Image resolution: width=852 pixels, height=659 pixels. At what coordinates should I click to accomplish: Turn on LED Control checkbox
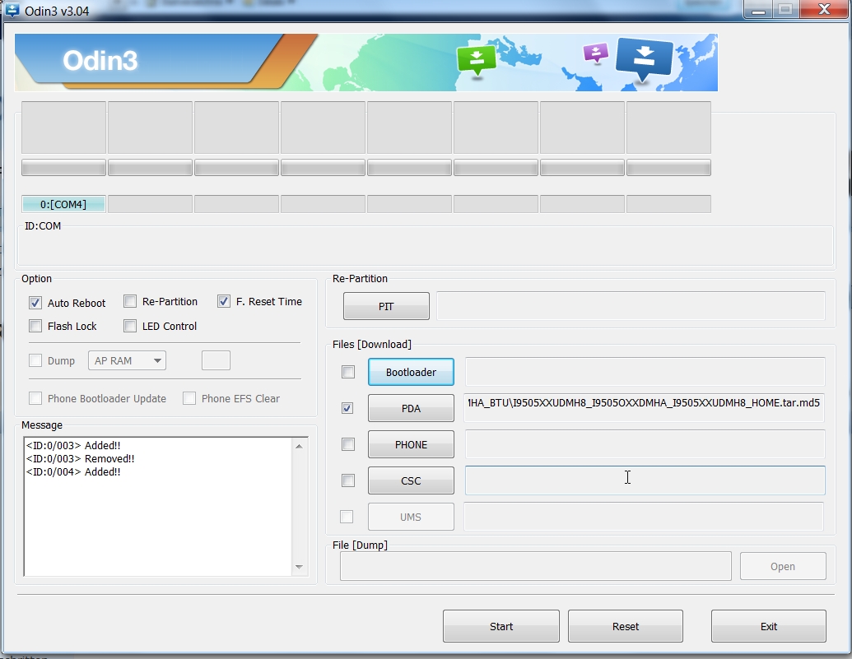click(130, 326)
